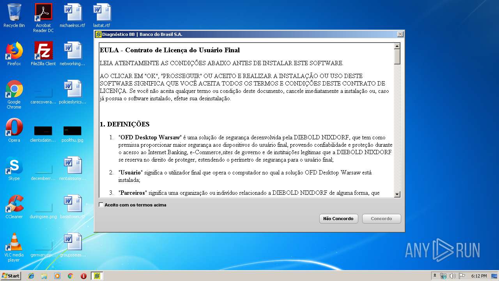Screen dimensions: 499x281
Task: Open the Recycle Bin desktop icon
Action: pos(14,16)
